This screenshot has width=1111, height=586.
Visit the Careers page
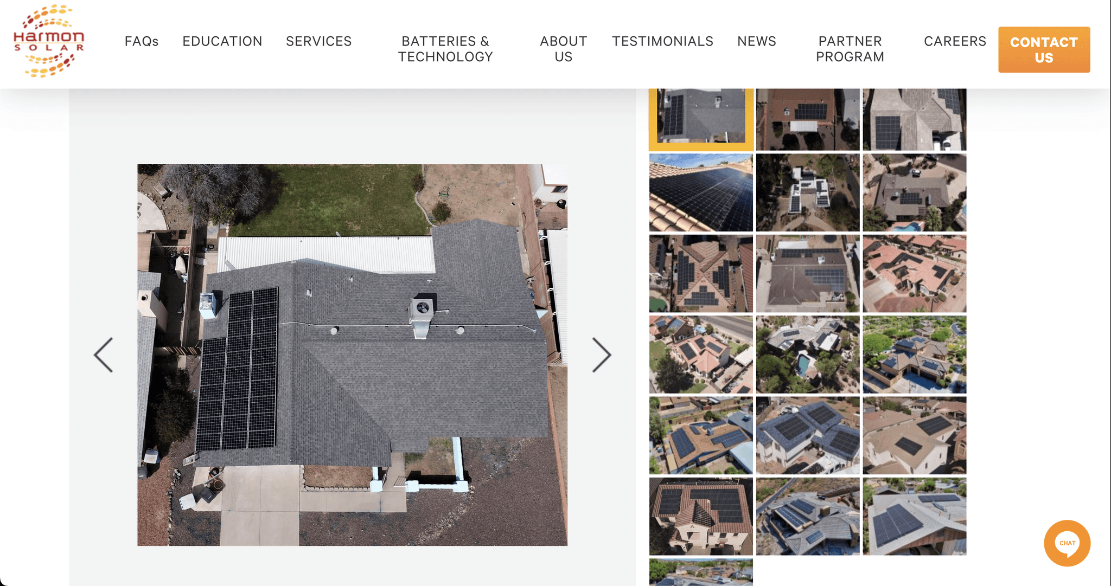click(955, 41)
